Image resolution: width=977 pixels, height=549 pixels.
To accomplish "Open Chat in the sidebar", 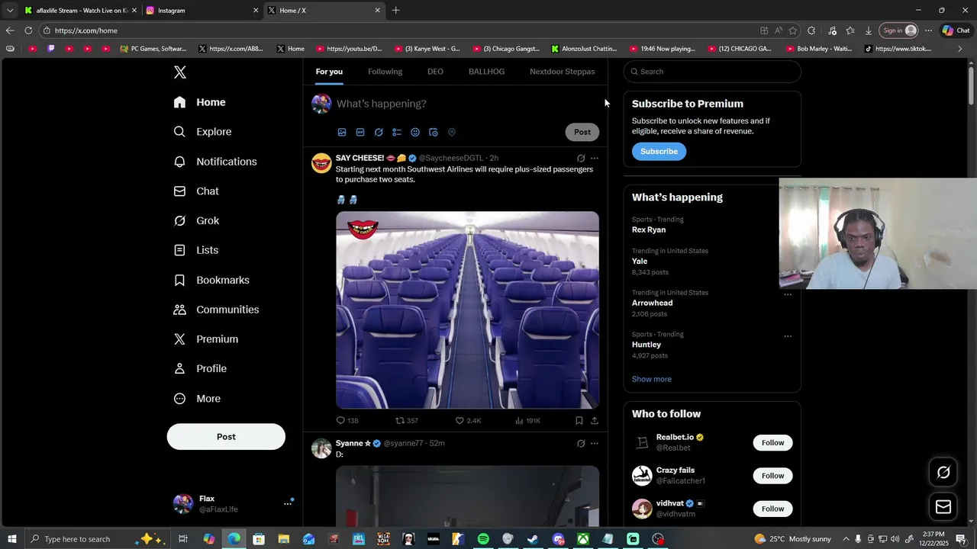I will tap(196, 191).
